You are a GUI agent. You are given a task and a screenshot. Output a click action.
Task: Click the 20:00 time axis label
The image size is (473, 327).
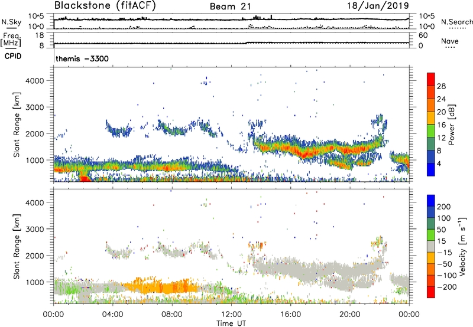(349, 315)
